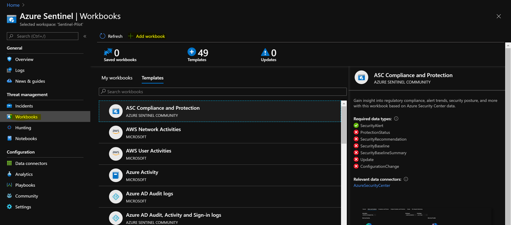511x225 pixels.
Task: Open the Playbooks page
Action: click(25, 185)
